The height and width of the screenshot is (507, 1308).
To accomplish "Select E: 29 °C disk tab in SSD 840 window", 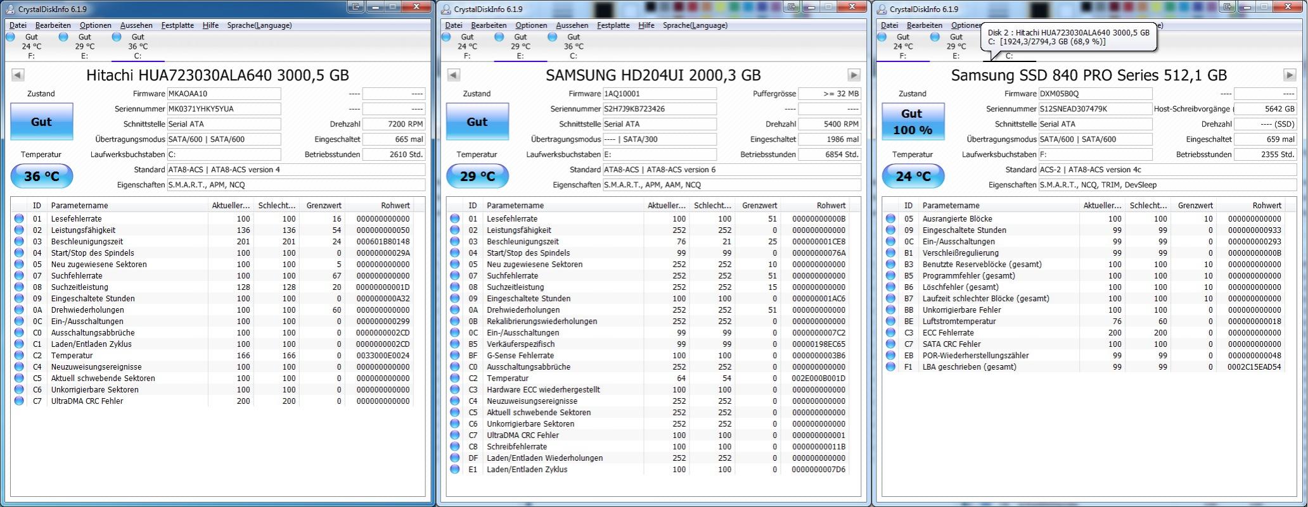I will [956, 46].
